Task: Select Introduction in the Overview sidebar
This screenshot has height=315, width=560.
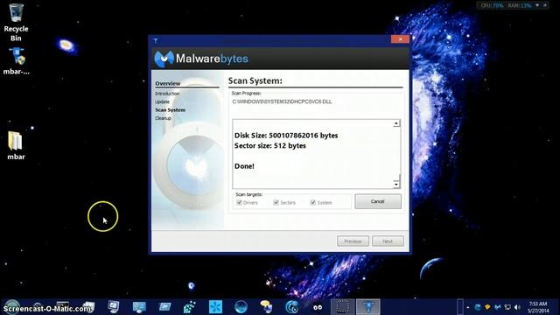Action: [167, 94]
